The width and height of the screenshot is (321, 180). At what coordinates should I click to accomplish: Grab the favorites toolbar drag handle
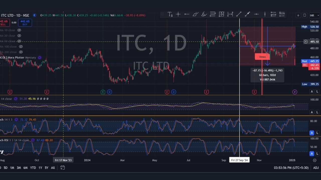click(x=162, y=14)
